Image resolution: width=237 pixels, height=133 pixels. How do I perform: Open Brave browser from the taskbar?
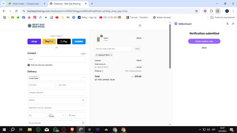pyautogui.click(x=72, y=130)
